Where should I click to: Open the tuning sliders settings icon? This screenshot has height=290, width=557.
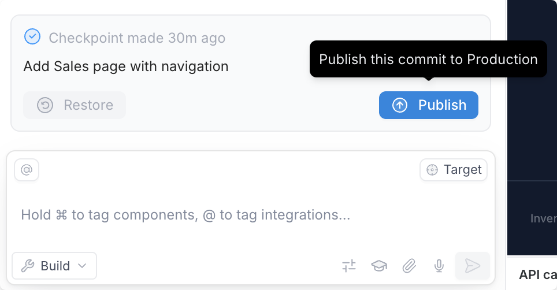[x=349, y=266]
